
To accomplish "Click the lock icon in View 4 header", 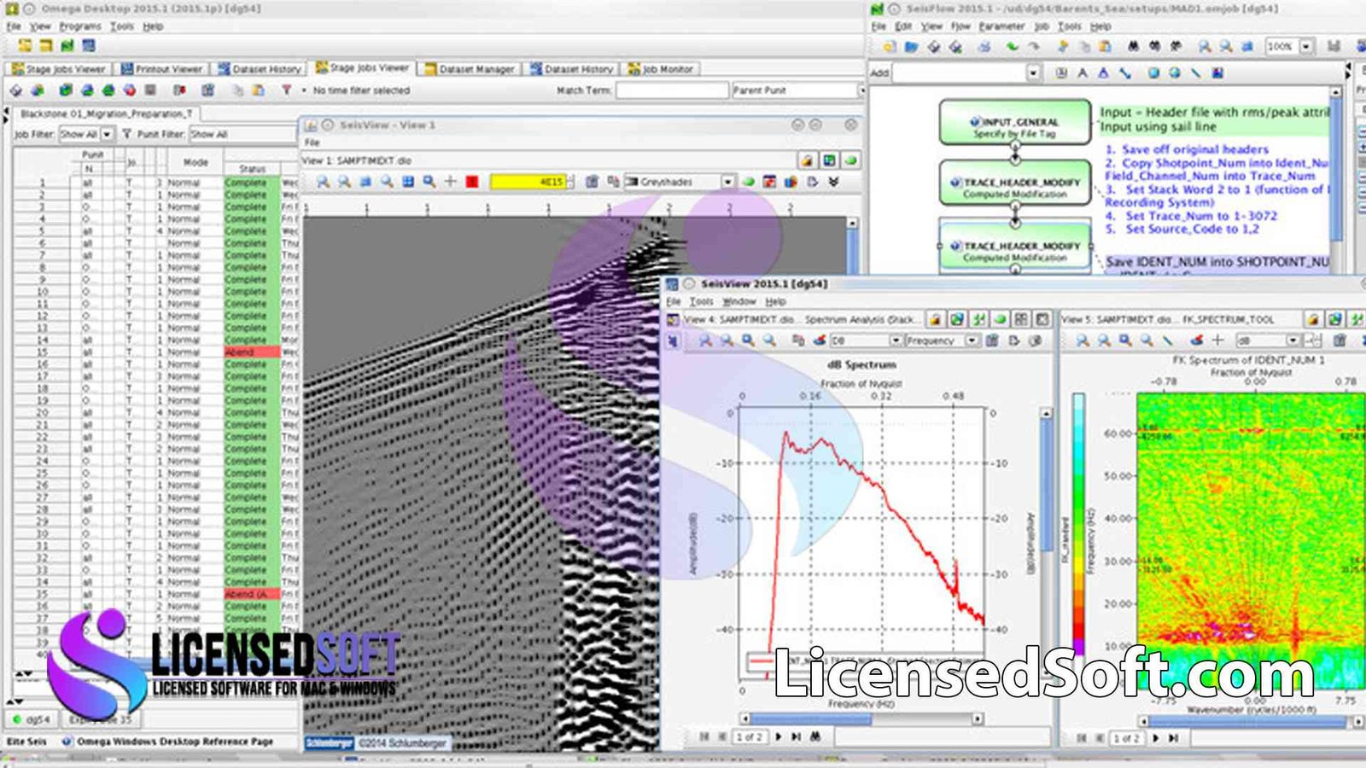I will pos(936,319).
